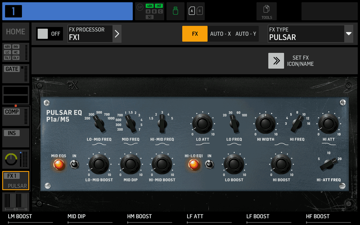
Task: Adjust the MID FREQ selector knob
Action: tap(130, 124)
